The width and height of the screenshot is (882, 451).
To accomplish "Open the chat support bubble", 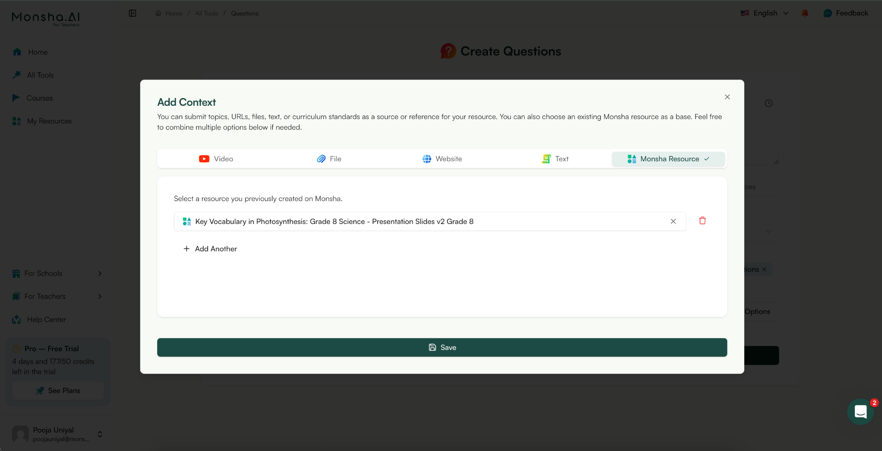I will coord(860,412).
